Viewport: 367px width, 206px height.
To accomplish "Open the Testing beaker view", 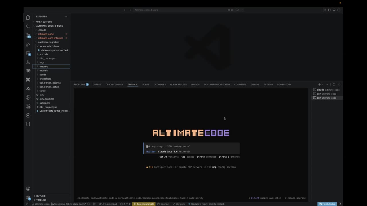I will pyautogui.click(x=28, y=62).
